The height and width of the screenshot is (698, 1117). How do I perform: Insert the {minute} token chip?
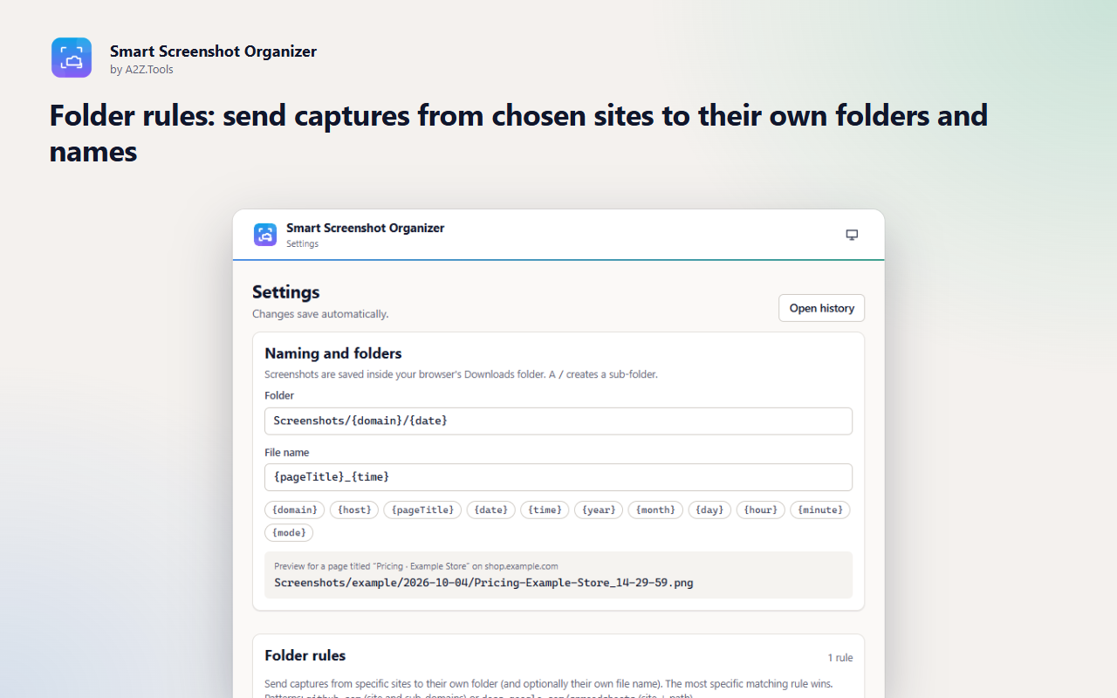[820, 510]
